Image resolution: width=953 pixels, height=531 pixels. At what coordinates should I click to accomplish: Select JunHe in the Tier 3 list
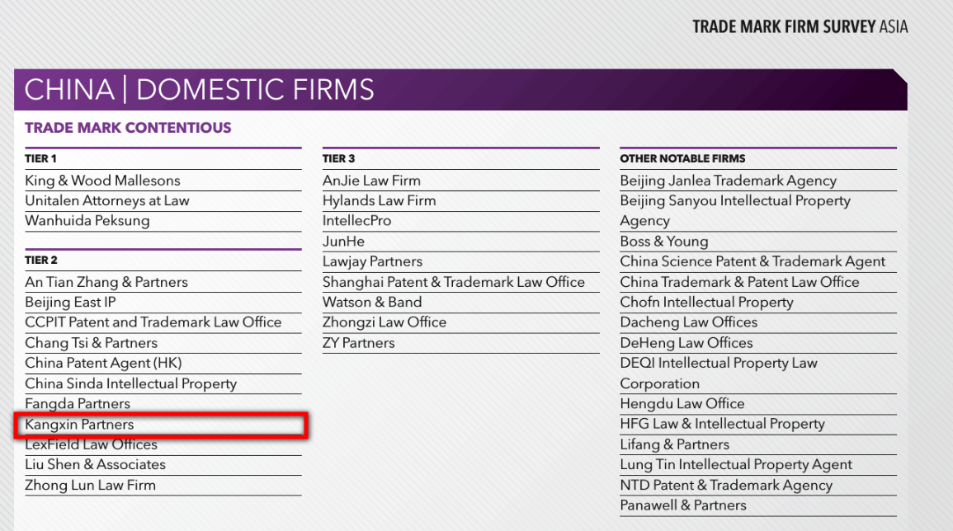coord(343,242)
